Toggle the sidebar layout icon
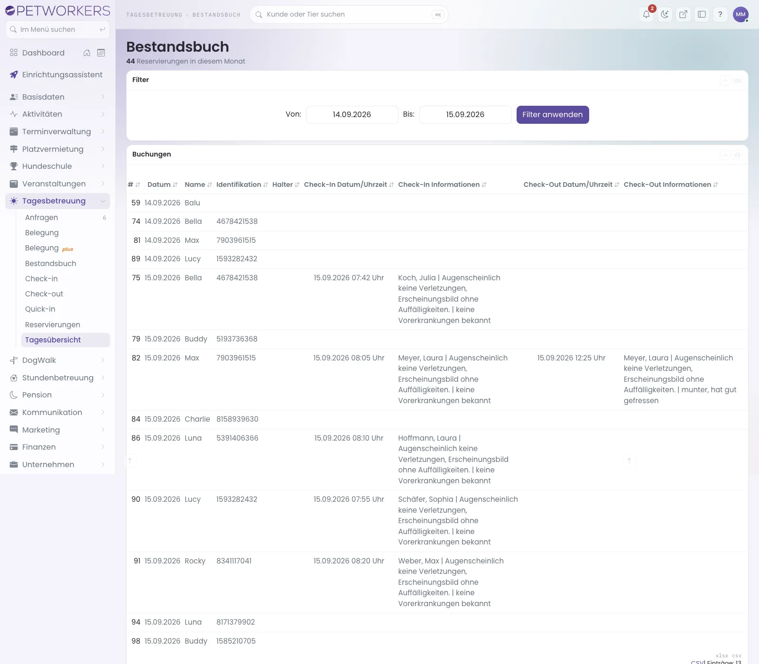This screenshot has width=759, height=664. coord(702,14)
